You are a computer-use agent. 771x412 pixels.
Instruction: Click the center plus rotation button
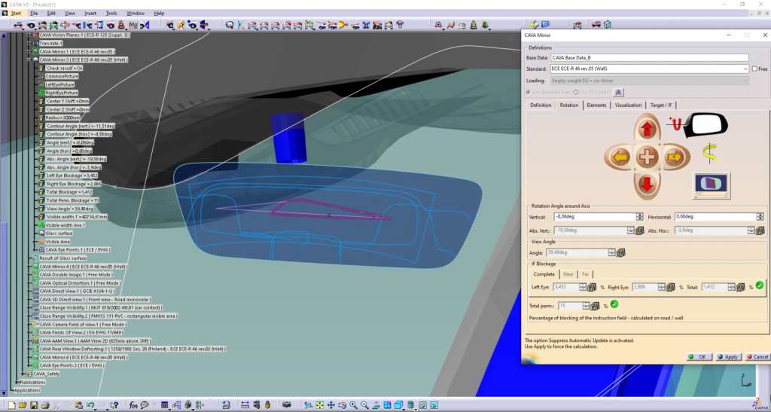(647, 157)
